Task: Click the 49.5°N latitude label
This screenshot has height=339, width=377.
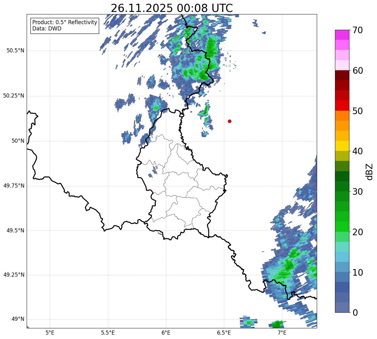Action: [x=15, y=230]
